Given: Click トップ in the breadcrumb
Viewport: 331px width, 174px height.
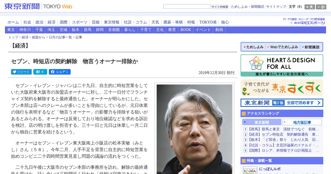Looking at the screenshot, I should click(x=13, y=37).
